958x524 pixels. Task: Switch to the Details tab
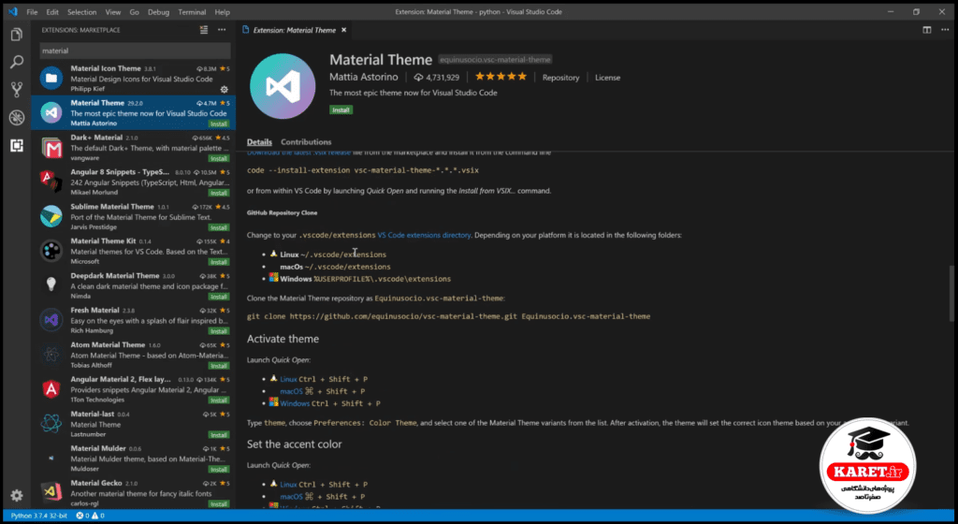coord(259,141)
